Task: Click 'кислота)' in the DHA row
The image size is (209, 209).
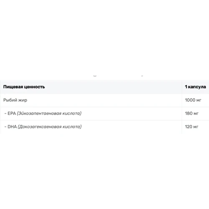Action: 72,127
